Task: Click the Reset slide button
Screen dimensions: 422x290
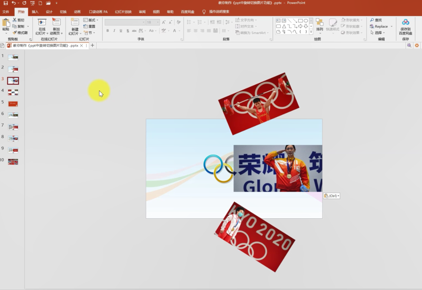Action: tap(89, 27)
